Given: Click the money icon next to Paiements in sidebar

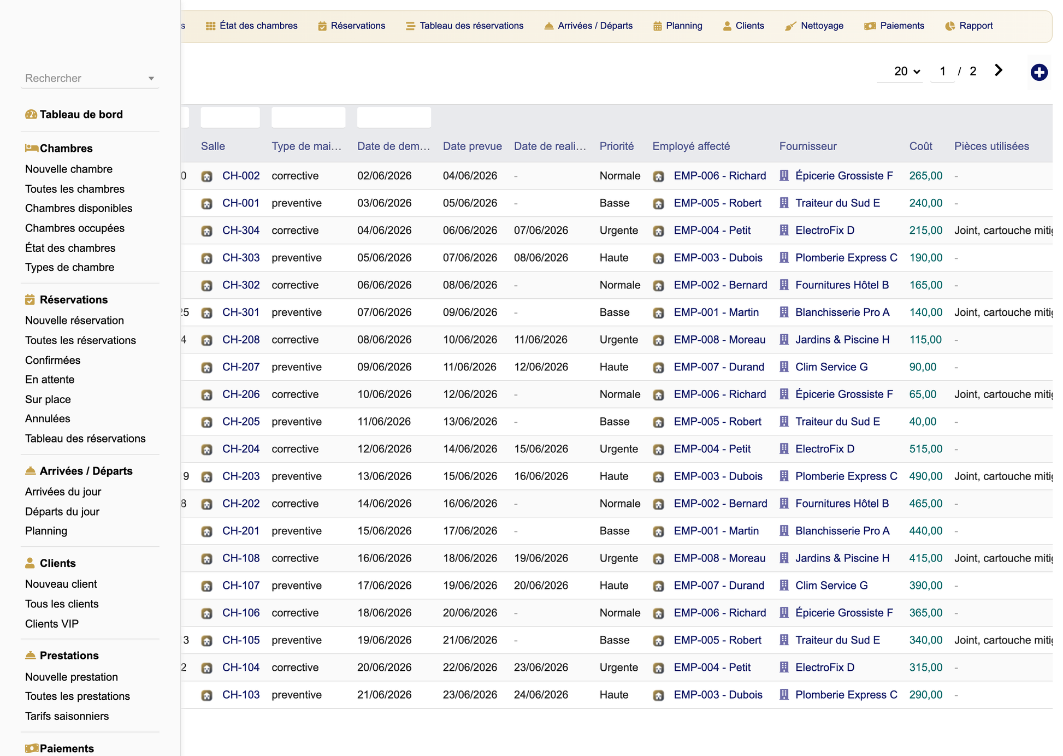Looking at the screenshot, I should click(31, 748).
